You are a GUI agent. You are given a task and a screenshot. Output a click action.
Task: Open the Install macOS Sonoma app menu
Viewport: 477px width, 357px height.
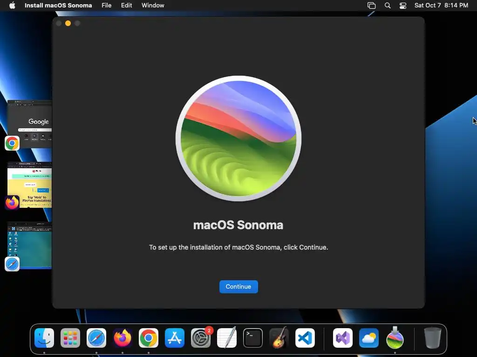coord(58,5)
